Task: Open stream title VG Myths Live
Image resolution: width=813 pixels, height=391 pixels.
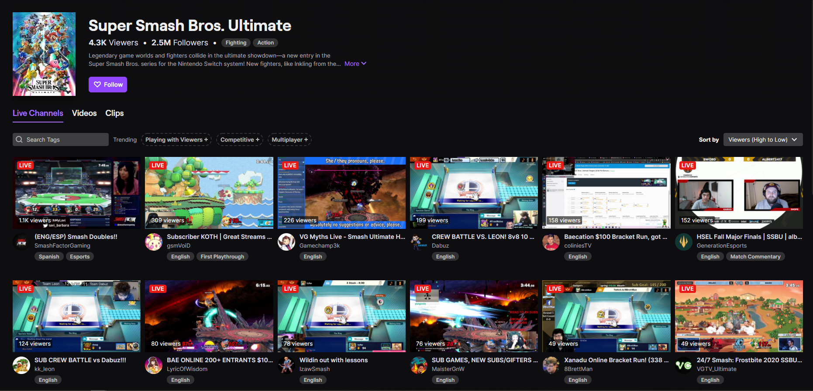Action: (352, 237)
